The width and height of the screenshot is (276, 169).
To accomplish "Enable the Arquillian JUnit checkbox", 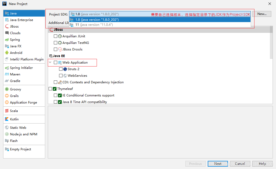I will (55, 36).
